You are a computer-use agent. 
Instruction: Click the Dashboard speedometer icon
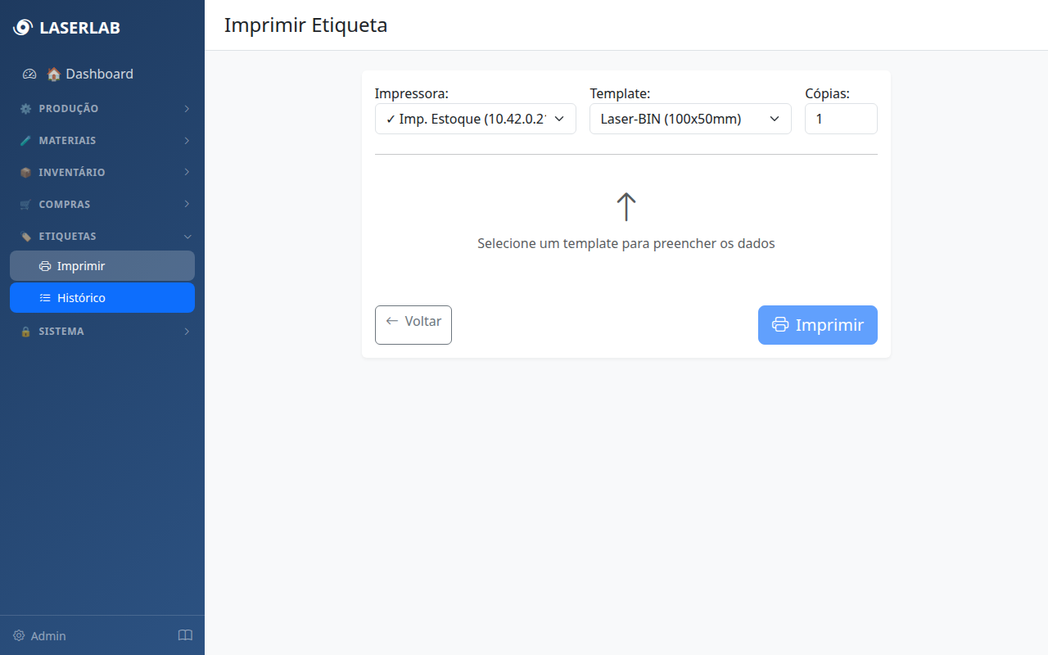point(29,74)
